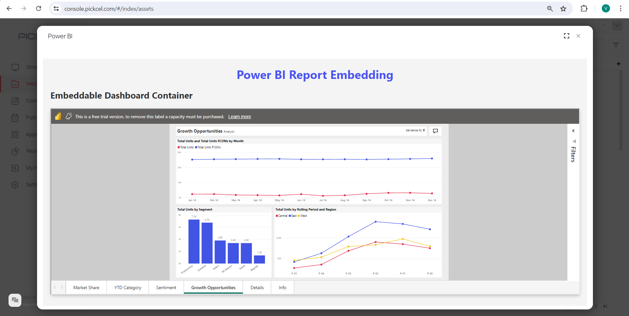Click the plus add icon on the background page
The height and width of the screenshot is (316, 629).
[x=619, y=64]
